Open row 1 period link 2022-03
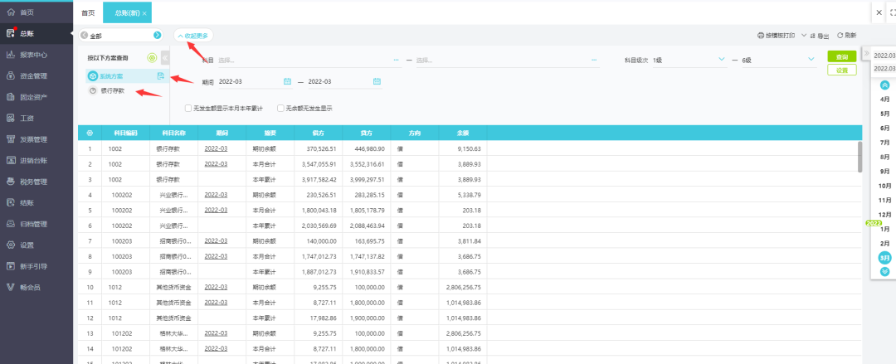Image resolution: width=896 pixels, height=364 pixels. 216,148
